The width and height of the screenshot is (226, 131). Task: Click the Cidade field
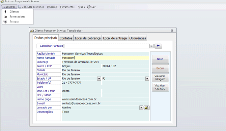(105, 70)
